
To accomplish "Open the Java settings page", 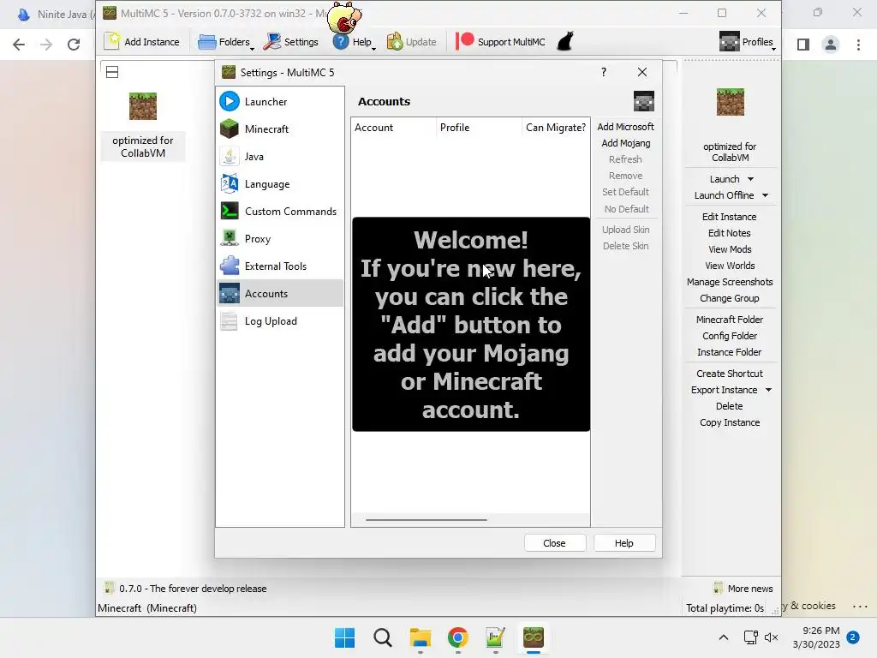I will 280,157.
